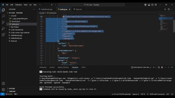Open the Search view in activity bar
The image size is (175, 98).
[x=3, y=16]
